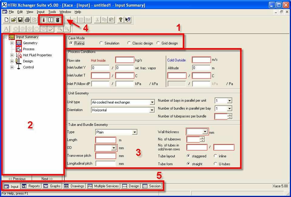Click the disabled table grid toolbar icon
The height and width of the screenshot is (197, 291).
click(81, 20)
